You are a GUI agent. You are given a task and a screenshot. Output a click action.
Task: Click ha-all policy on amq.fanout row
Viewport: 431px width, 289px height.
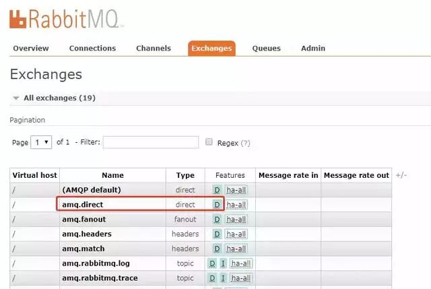click(236, 220)
